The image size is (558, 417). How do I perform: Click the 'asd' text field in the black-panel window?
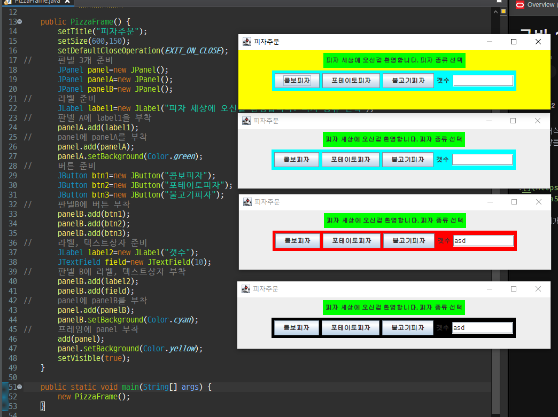(x=482, y=328)
